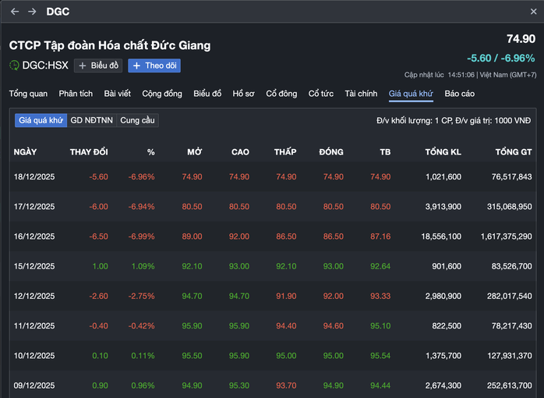
Task: Open chart with Biểu đồ button
Action: click(x=98, y=66)
